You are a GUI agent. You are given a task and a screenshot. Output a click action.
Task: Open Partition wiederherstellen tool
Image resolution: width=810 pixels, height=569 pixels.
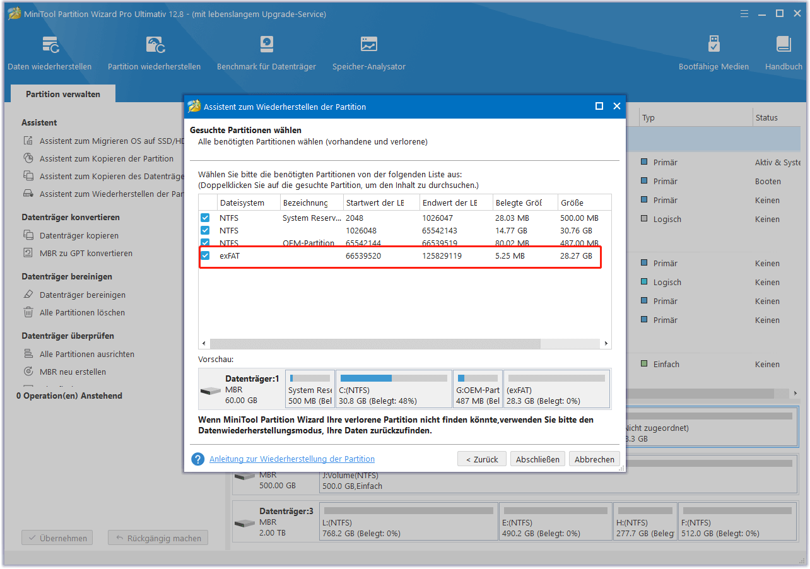point(154,54)
